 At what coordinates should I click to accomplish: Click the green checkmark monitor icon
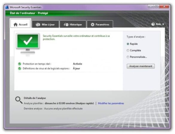(28, 44)
